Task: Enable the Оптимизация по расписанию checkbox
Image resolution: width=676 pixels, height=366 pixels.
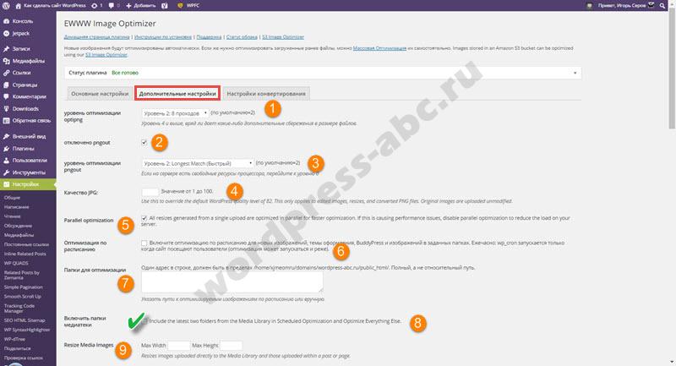Action: (x=144, y=243)
